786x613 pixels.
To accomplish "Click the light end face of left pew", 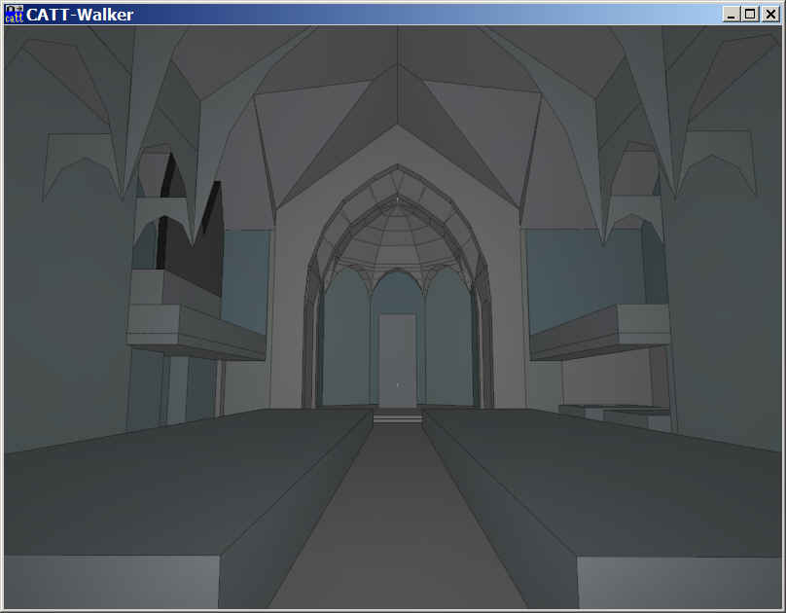I will coord(107,582).
